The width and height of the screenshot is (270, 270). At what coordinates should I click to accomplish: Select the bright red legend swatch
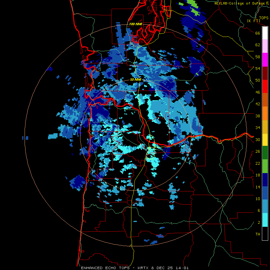265,86
